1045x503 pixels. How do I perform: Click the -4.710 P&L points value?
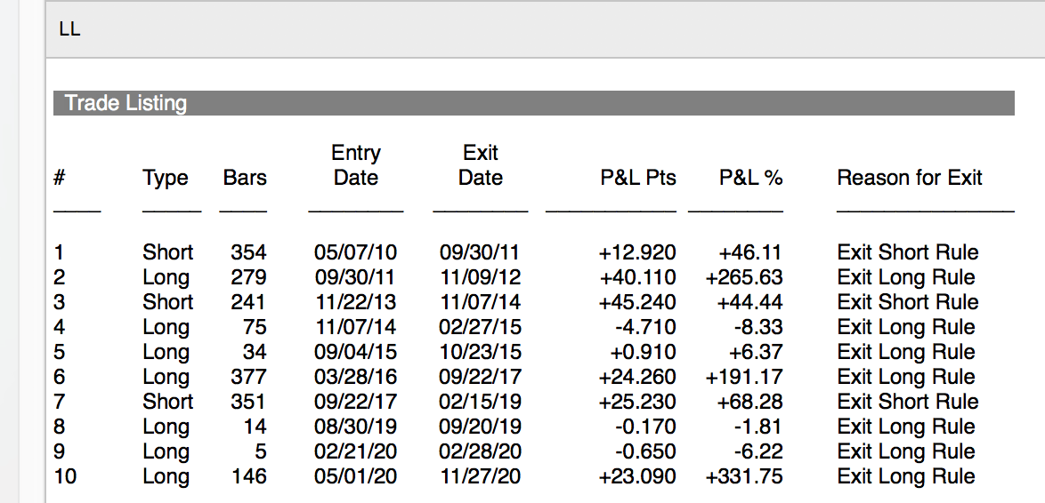tap(645, 327)
